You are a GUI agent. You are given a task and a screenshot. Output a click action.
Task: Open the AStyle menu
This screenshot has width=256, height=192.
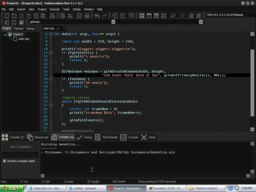[x=77, y=9]
